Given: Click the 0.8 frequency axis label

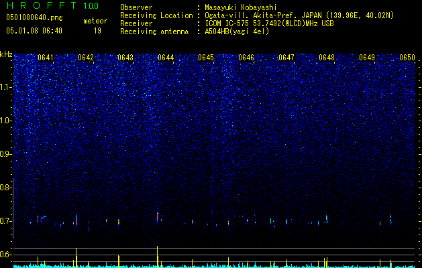Looking at the screenshot, I should pos(5,188).
